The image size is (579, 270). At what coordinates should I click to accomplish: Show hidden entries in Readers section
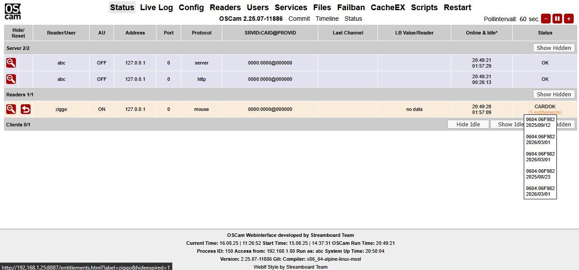[554, 94]
